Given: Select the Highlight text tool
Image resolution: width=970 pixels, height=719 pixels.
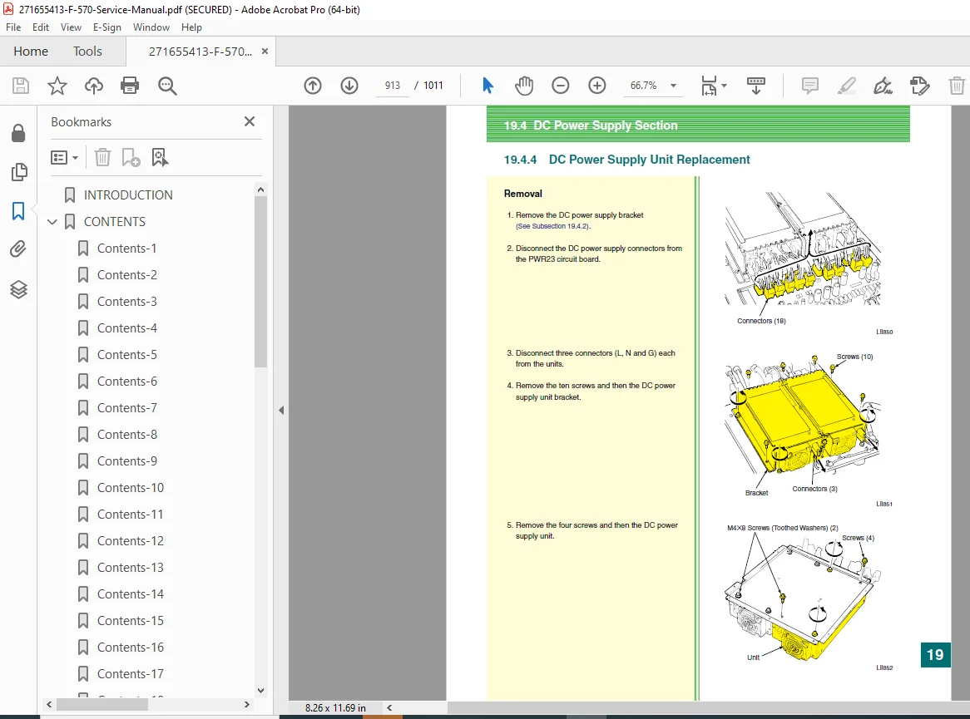Looking at the screenshot, I should (846, 86).
